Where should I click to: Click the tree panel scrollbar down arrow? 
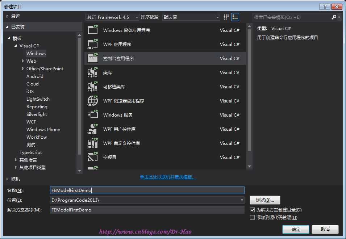coord(79,171)
